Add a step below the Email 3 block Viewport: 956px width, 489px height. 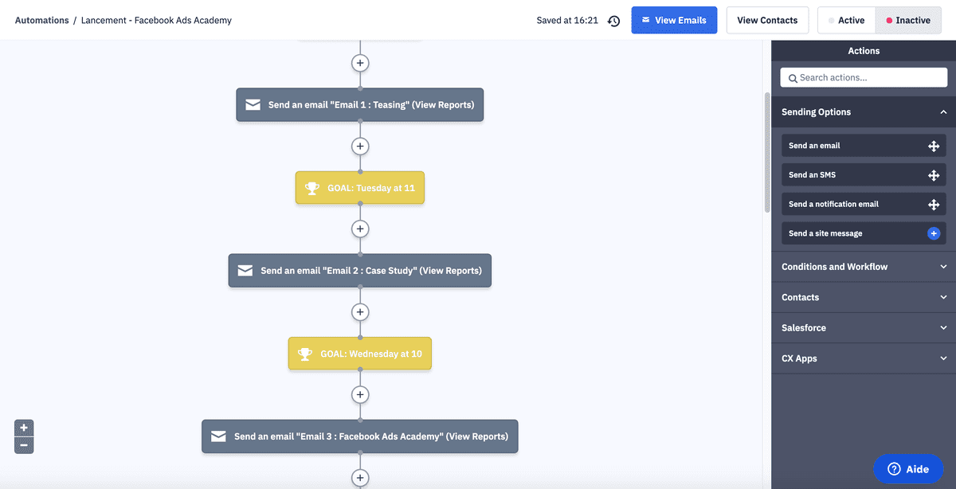pos(360,478)
